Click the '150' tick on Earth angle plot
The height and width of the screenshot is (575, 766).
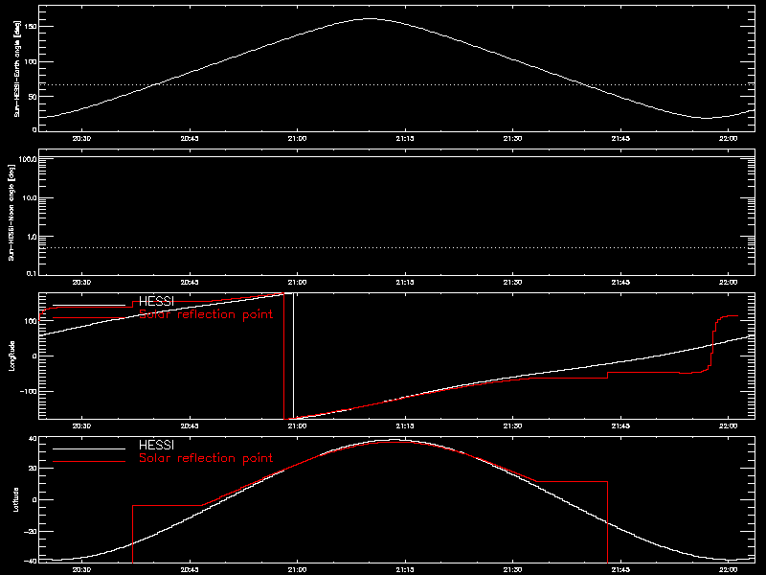tap(31, 26)
